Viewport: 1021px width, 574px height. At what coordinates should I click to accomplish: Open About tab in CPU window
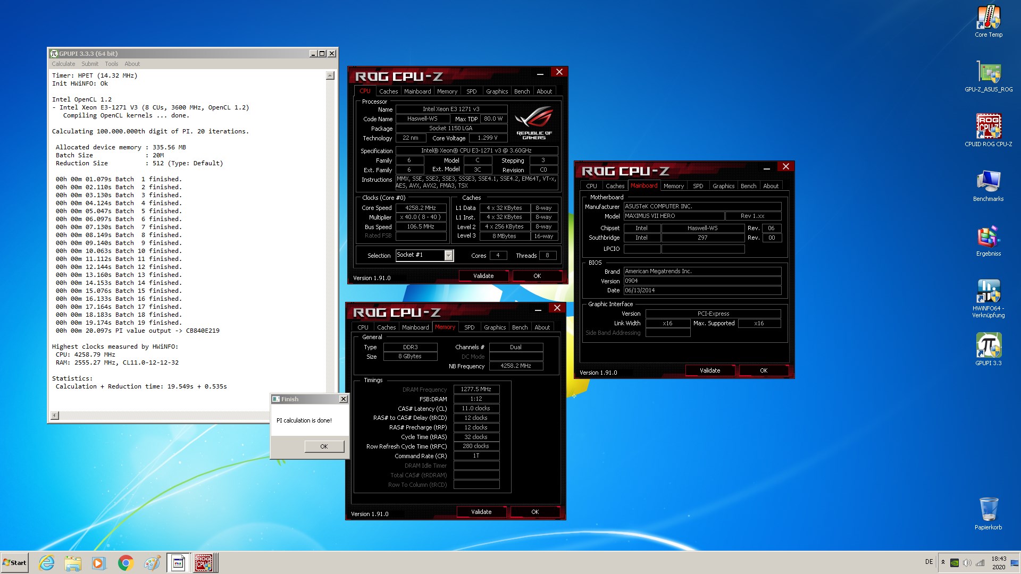click(x=545, y=91)
